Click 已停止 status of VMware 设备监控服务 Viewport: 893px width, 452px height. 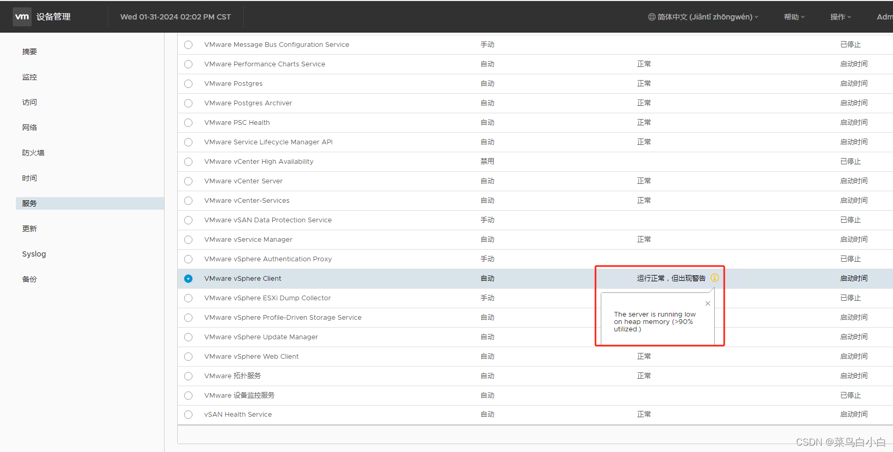click(x=850, y=396)
